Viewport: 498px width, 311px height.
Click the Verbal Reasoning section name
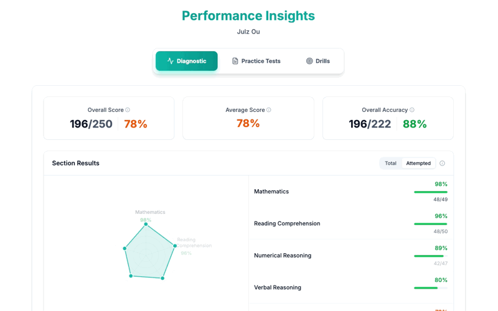click(278, 287)
